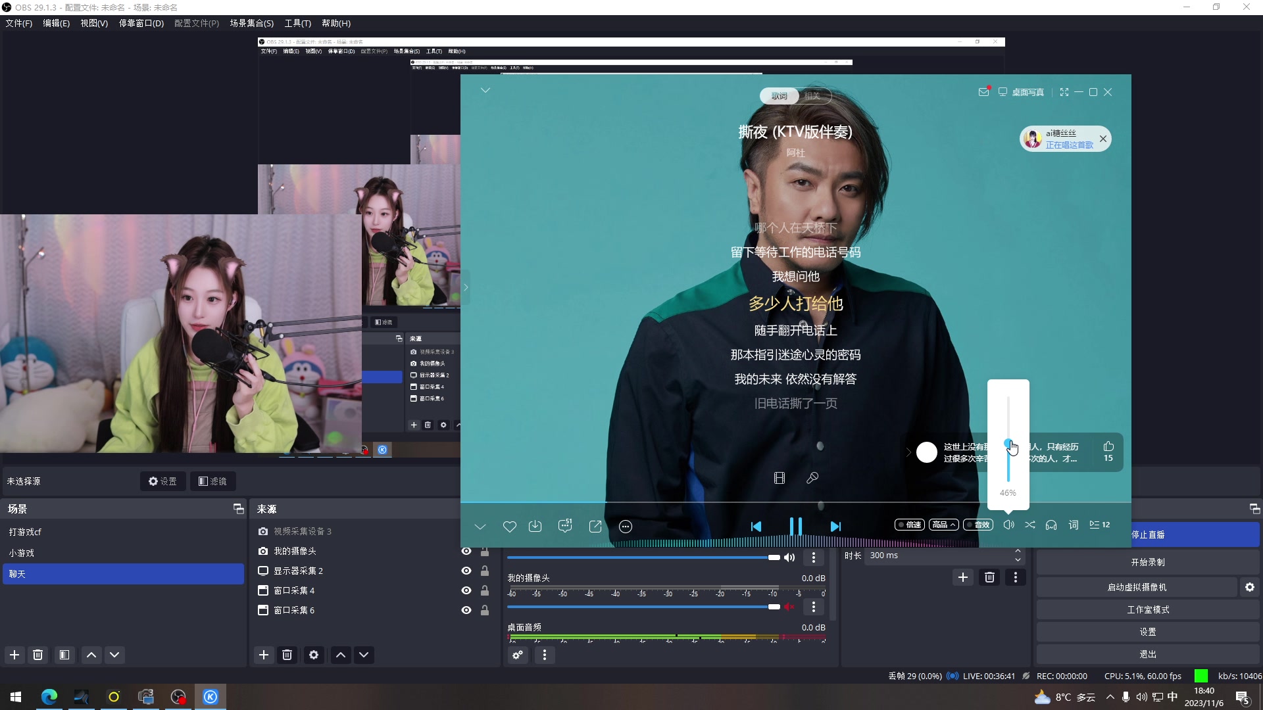Open more options ellipsis in music player
The height and width of the screenshot is (710, 1263).
pos(626,527)
